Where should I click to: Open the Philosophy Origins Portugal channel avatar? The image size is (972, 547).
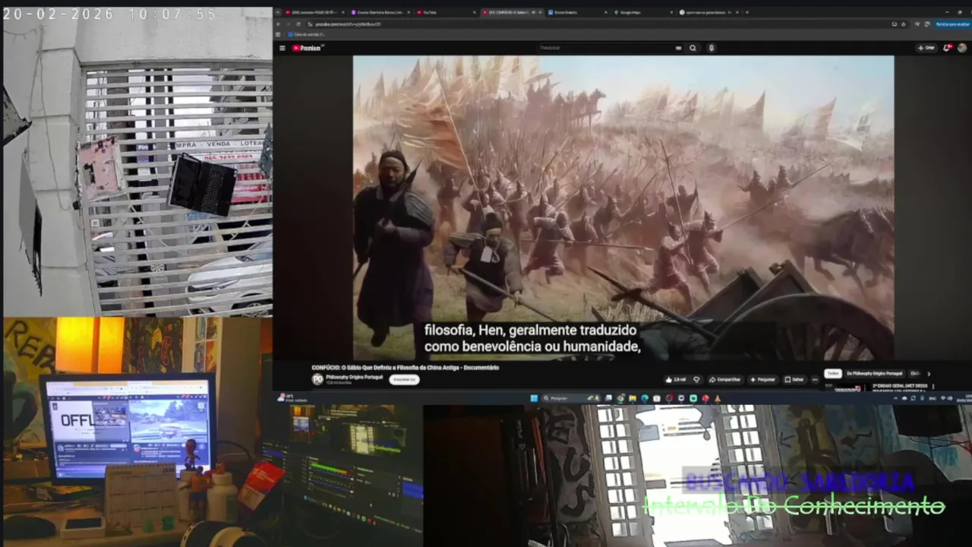pyautogui.click(x=317, y=379)
